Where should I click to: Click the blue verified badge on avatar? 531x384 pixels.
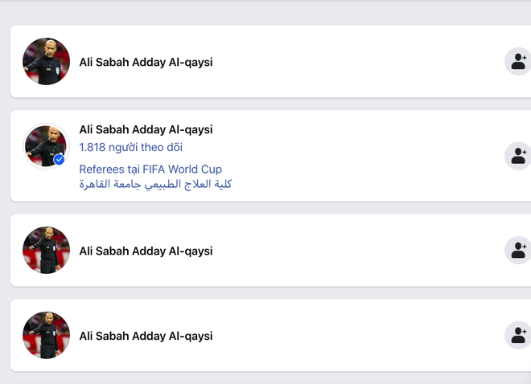pos(59,159)
